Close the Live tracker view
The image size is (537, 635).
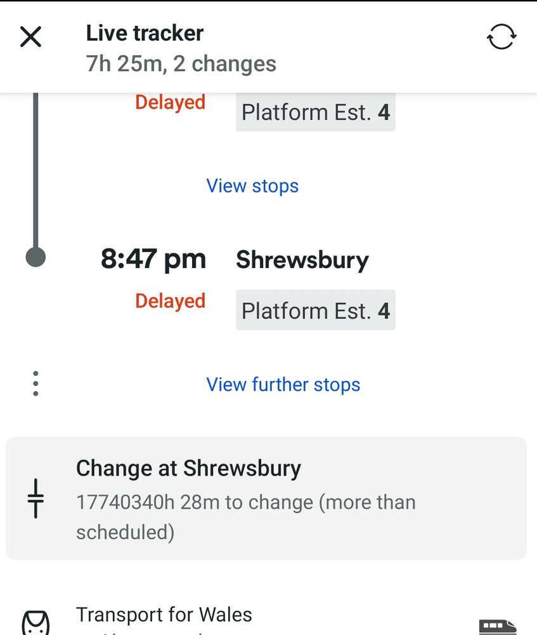(30, 37)
